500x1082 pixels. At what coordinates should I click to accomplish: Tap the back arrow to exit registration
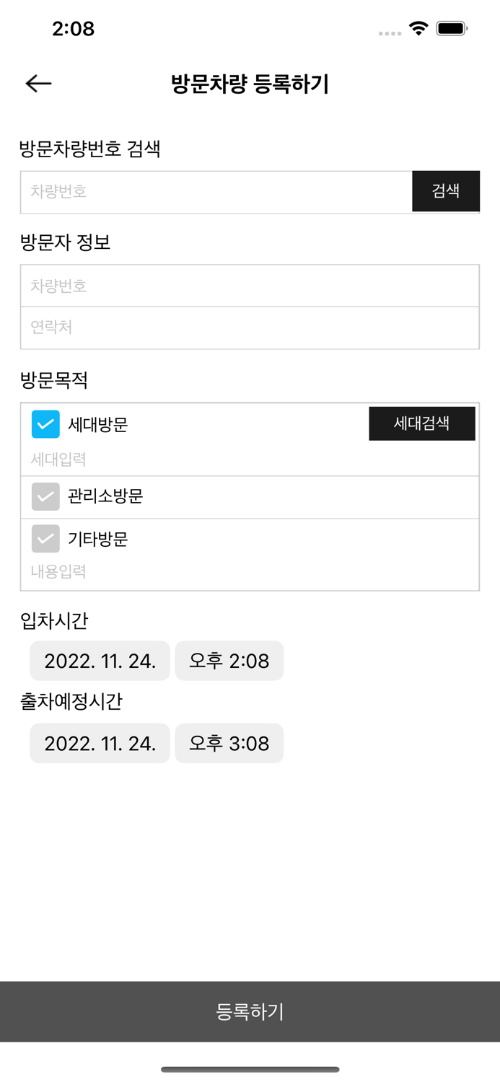coord(36,83)
